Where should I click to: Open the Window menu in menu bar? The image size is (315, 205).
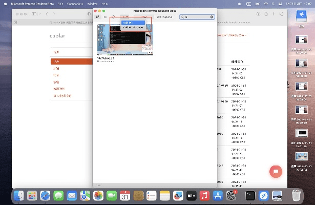[92, 3]
